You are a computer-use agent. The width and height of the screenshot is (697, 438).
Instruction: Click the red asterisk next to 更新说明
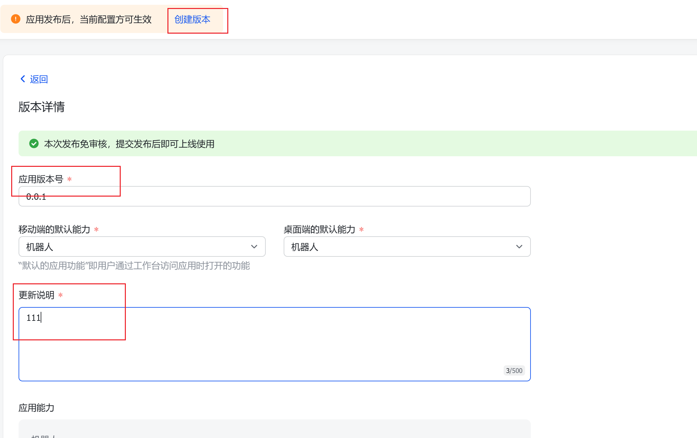(x=61, y=295)
